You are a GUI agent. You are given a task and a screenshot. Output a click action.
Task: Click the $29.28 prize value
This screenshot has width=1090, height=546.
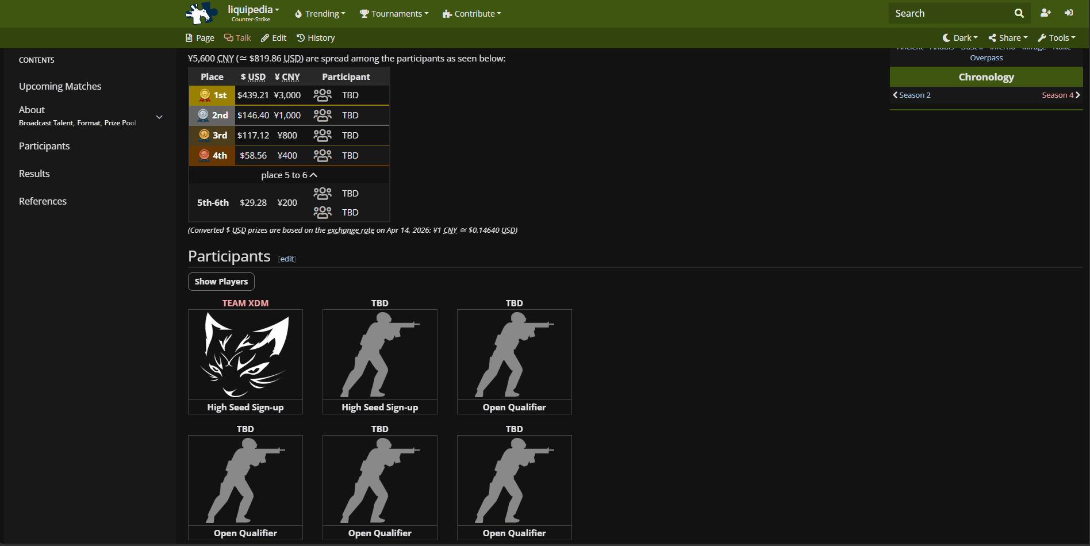(254, 203)
